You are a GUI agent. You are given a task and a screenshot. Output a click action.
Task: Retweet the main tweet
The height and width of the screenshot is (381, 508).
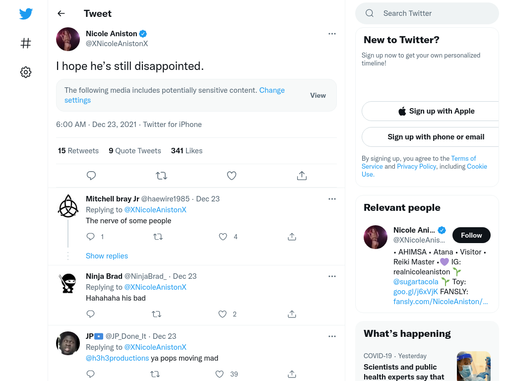[161, 176]
